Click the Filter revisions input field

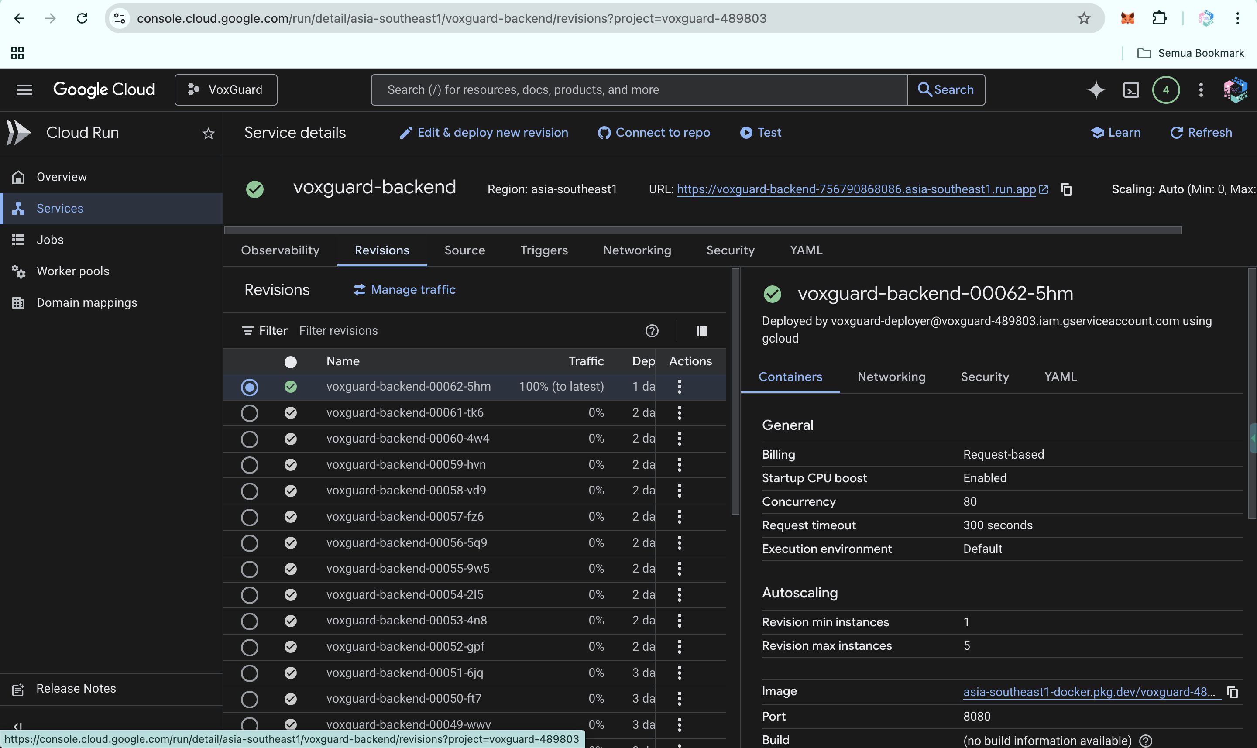coord(453,331)
